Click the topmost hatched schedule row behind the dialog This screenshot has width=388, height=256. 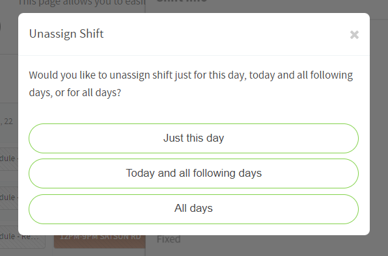9,159
